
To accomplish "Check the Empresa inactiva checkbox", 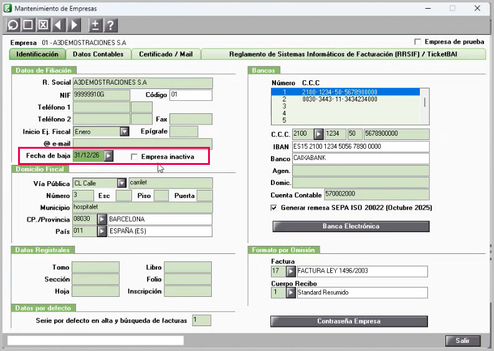I will [x=134, y=156].
